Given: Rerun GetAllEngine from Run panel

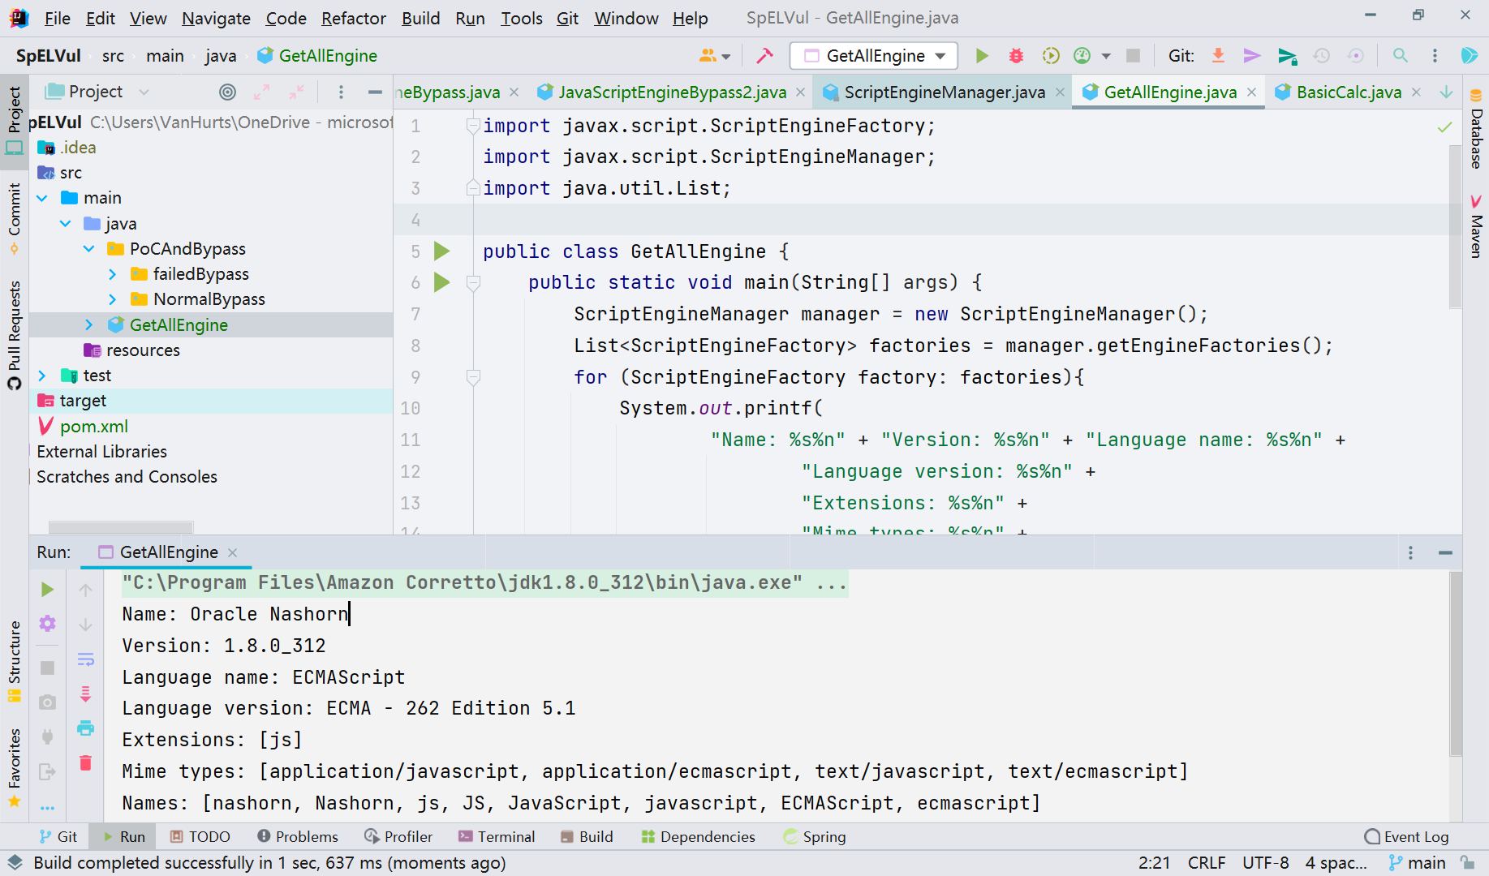Looking at the screenshot, I should click(47, 590).
